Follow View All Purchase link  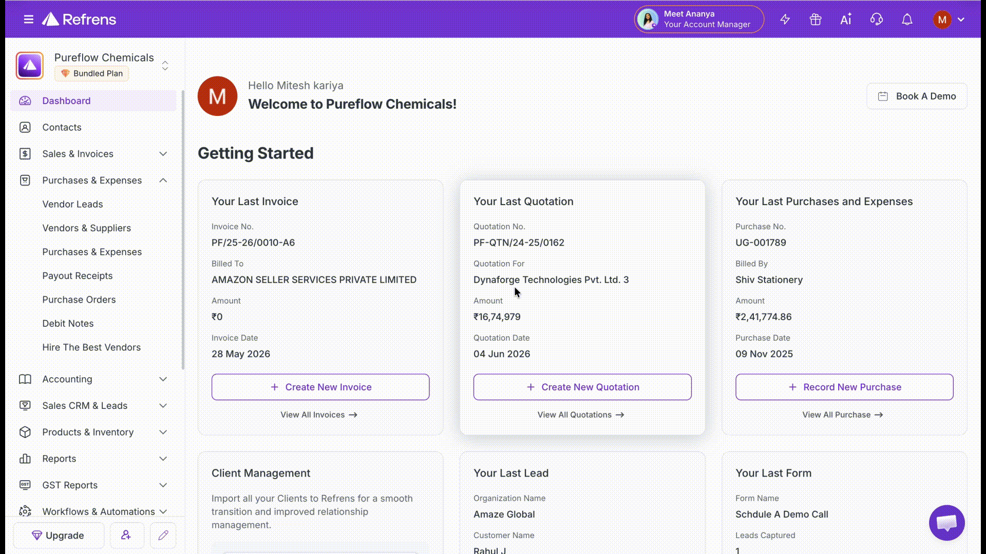[x=843, y=414]
